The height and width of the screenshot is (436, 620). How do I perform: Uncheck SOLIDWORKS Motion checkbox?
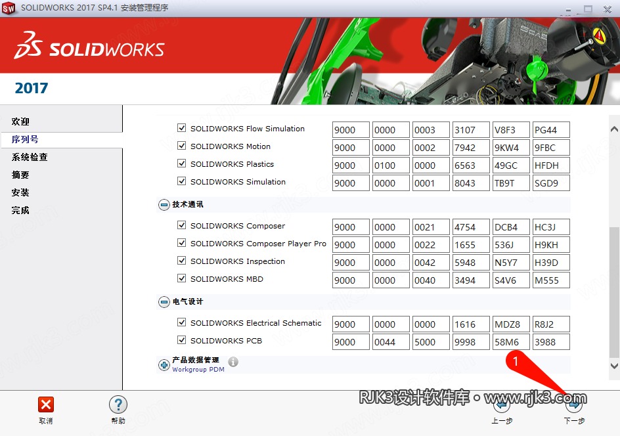coord(181,146)
